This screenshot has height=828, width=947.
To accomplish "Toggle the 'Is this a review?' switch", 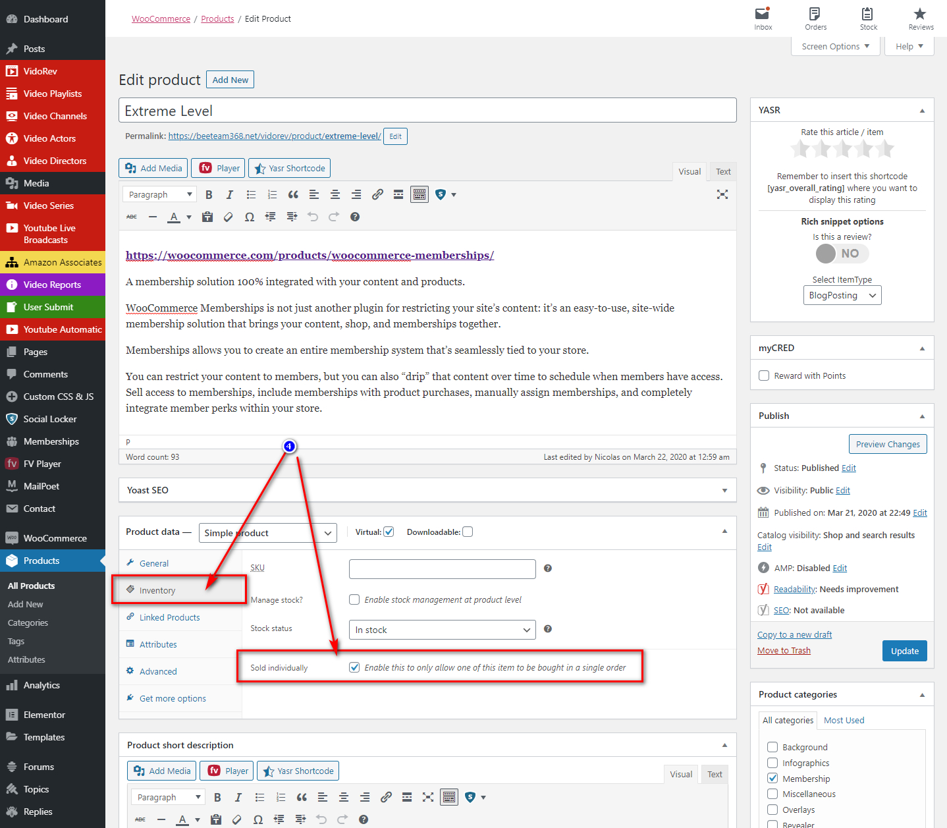I will pyautogui.click(x=842, y=254).
